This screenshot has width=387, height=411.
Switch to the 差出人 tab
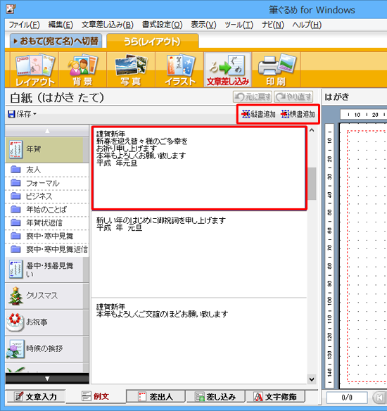tap(156, 397)
